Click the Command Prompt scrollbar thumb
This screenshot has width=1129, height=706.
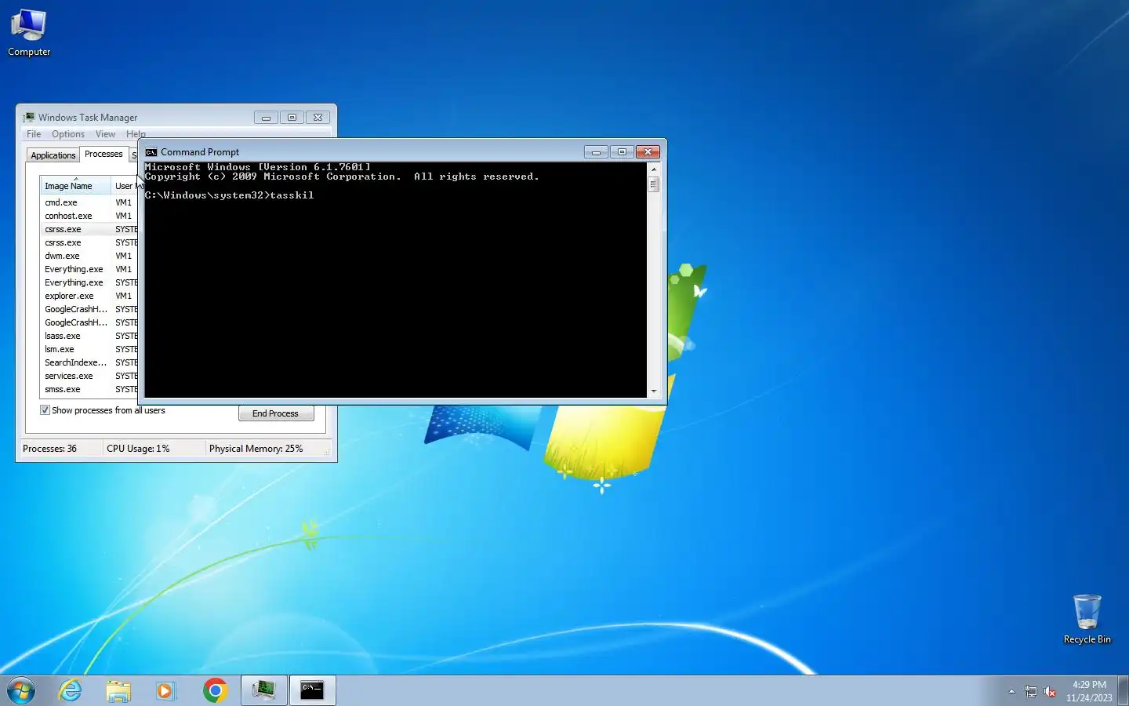(653, 184)
